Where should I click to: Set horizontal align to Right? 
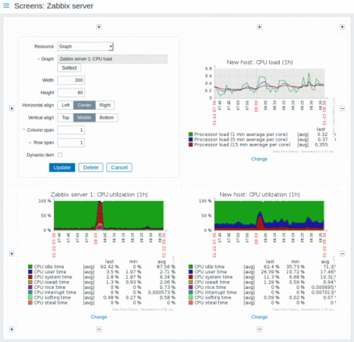click(104, 105)
